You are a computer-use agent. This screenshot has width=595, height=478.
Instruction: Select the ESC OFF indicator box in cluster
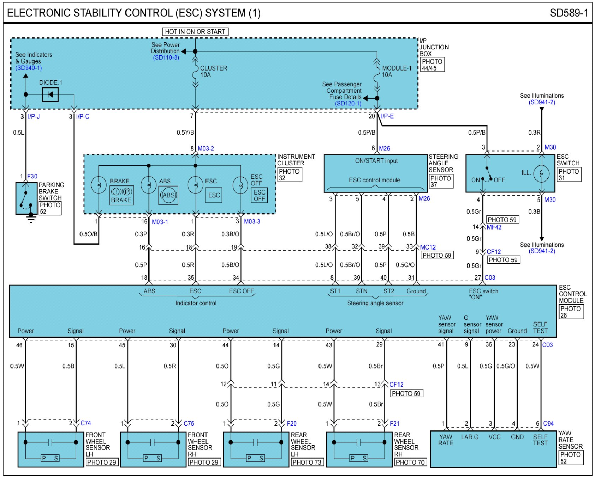click(x=259, y=195)
